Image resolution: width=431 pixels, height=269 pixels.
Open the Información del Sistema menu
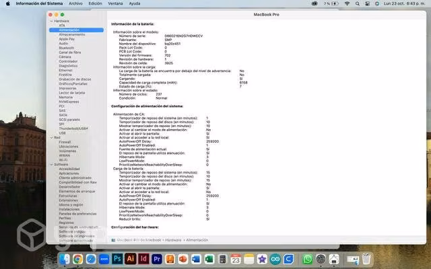coord(39,3)
